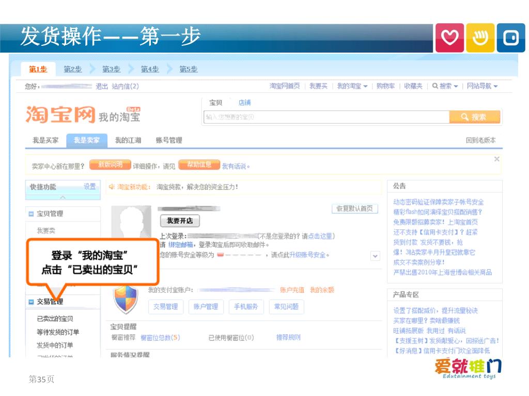This screenshot has width=529, height=396.
Task: Click the red heart icon in header
Action: [450, 38]
